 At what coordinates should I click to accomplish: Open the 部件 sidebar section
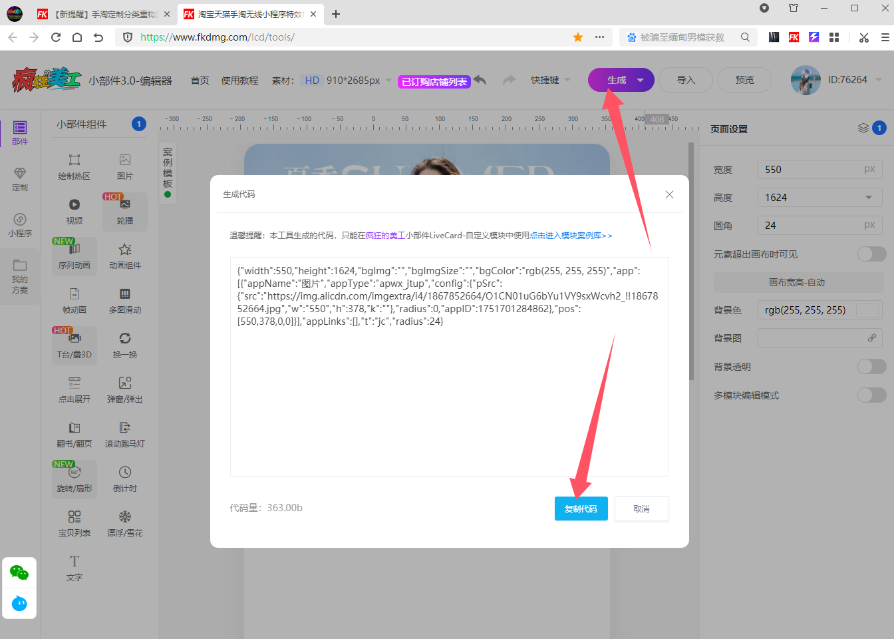(x=20, y=133)
